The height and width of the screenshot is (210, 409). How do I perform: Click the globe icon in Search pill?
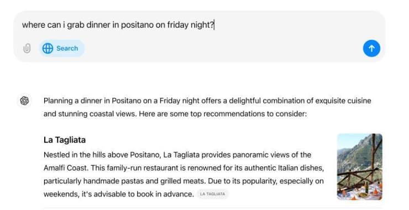click(x=48, y=48)
